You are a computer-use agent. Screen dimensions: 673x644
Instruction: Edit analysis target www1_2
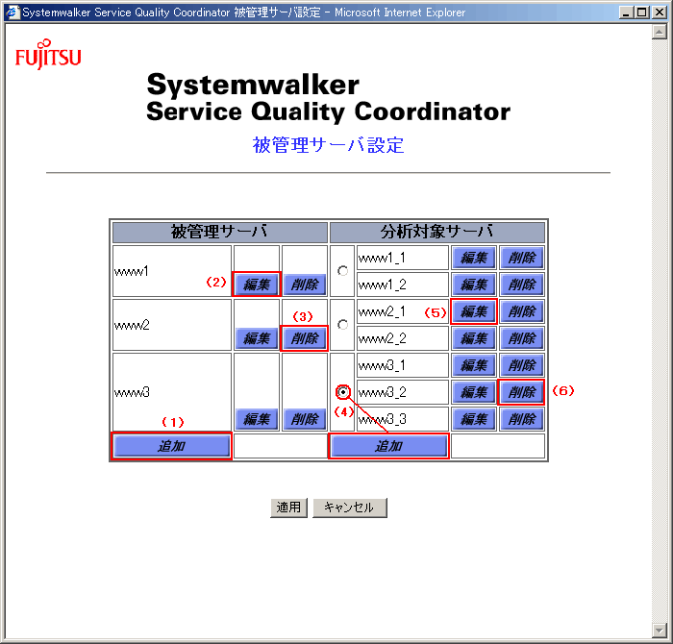(474, 284)
